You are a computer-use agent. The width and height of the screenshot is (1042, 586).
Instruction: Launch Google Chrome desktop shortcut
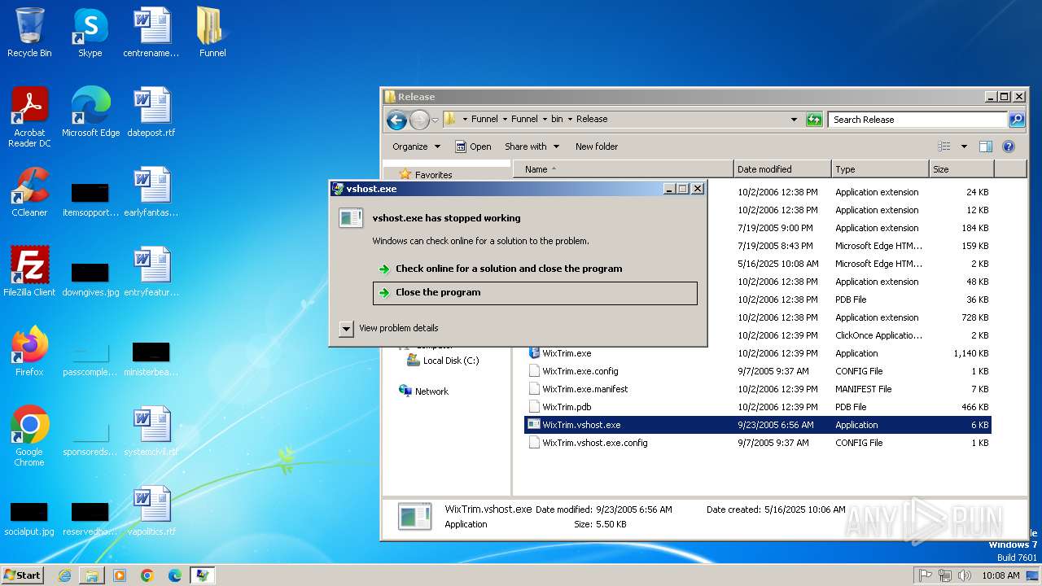[29, 436]
